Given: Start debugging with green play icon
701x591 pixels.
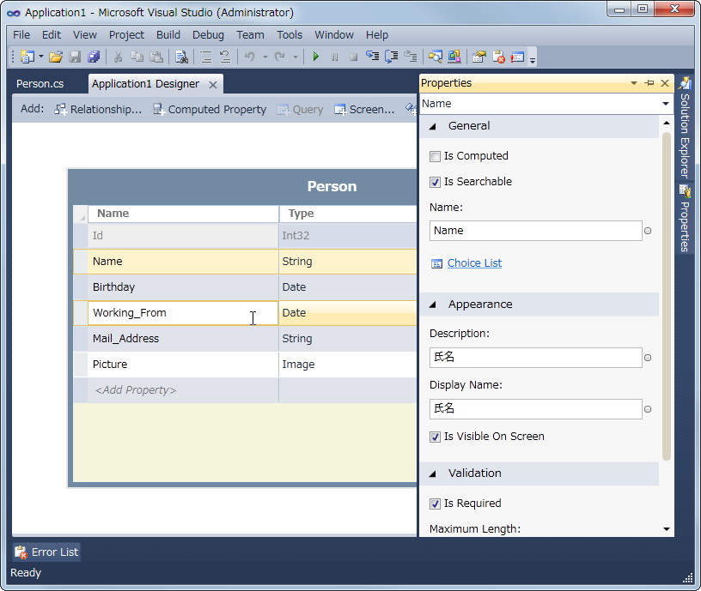Looking at the screenshot, I should pyautogui.click(x=315, y=57).
